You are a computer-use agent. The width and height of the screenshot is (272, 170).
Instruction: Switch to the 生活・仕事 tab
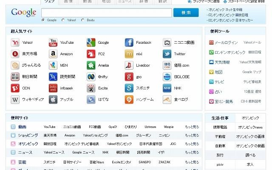pyautogui.click(x=220, y=118)
